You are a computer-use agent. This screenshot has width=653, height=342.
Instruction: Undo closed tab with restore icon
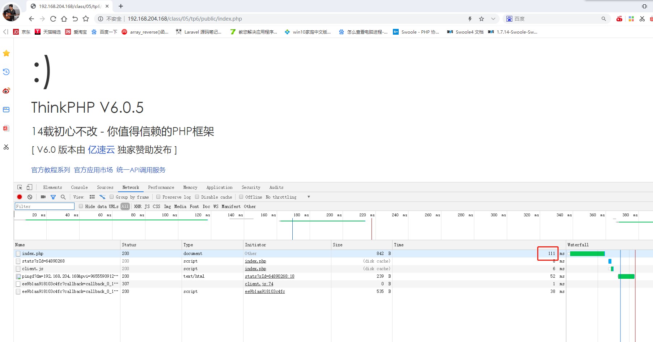click(x=75, y=19)
